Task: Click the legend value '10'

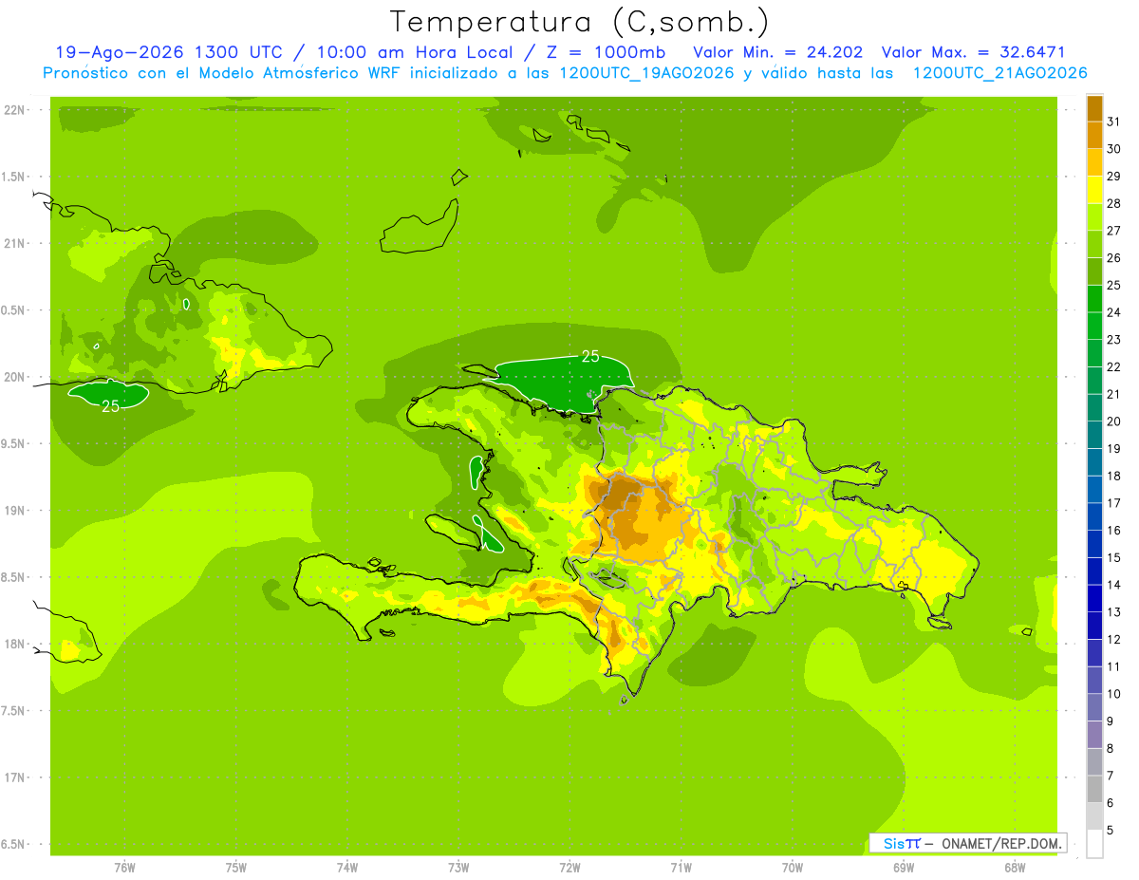Action: 1114,694
